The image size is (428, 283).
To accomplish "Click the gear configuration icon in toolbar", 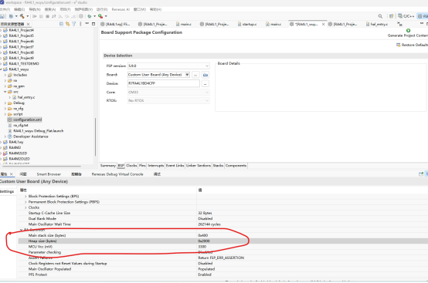I will click(81, 16).
